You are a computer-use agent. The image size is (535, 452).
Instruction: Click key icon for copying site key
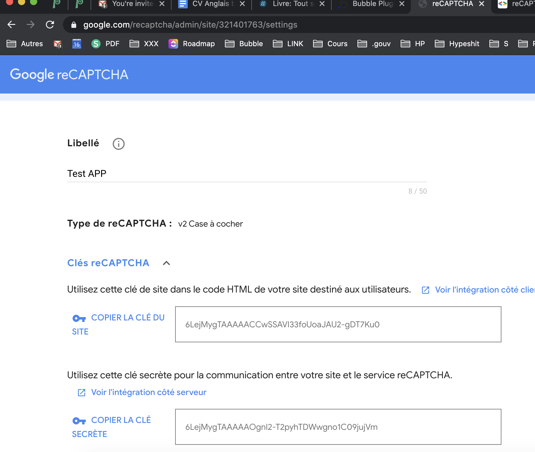(79, 318)
